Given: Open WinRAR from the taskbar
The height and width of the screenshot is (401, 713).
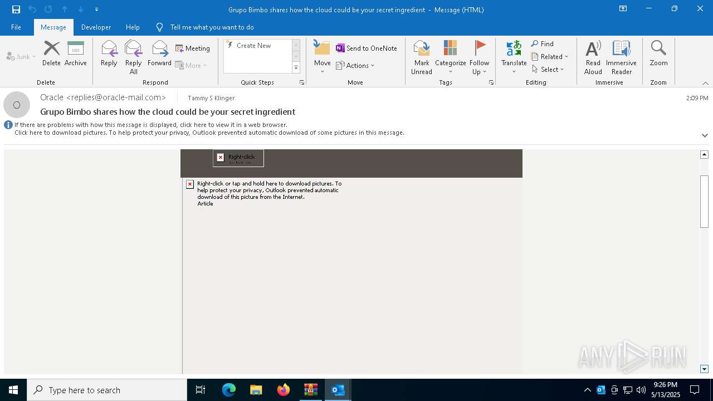Looking at the screenshot, I should 311,390.
